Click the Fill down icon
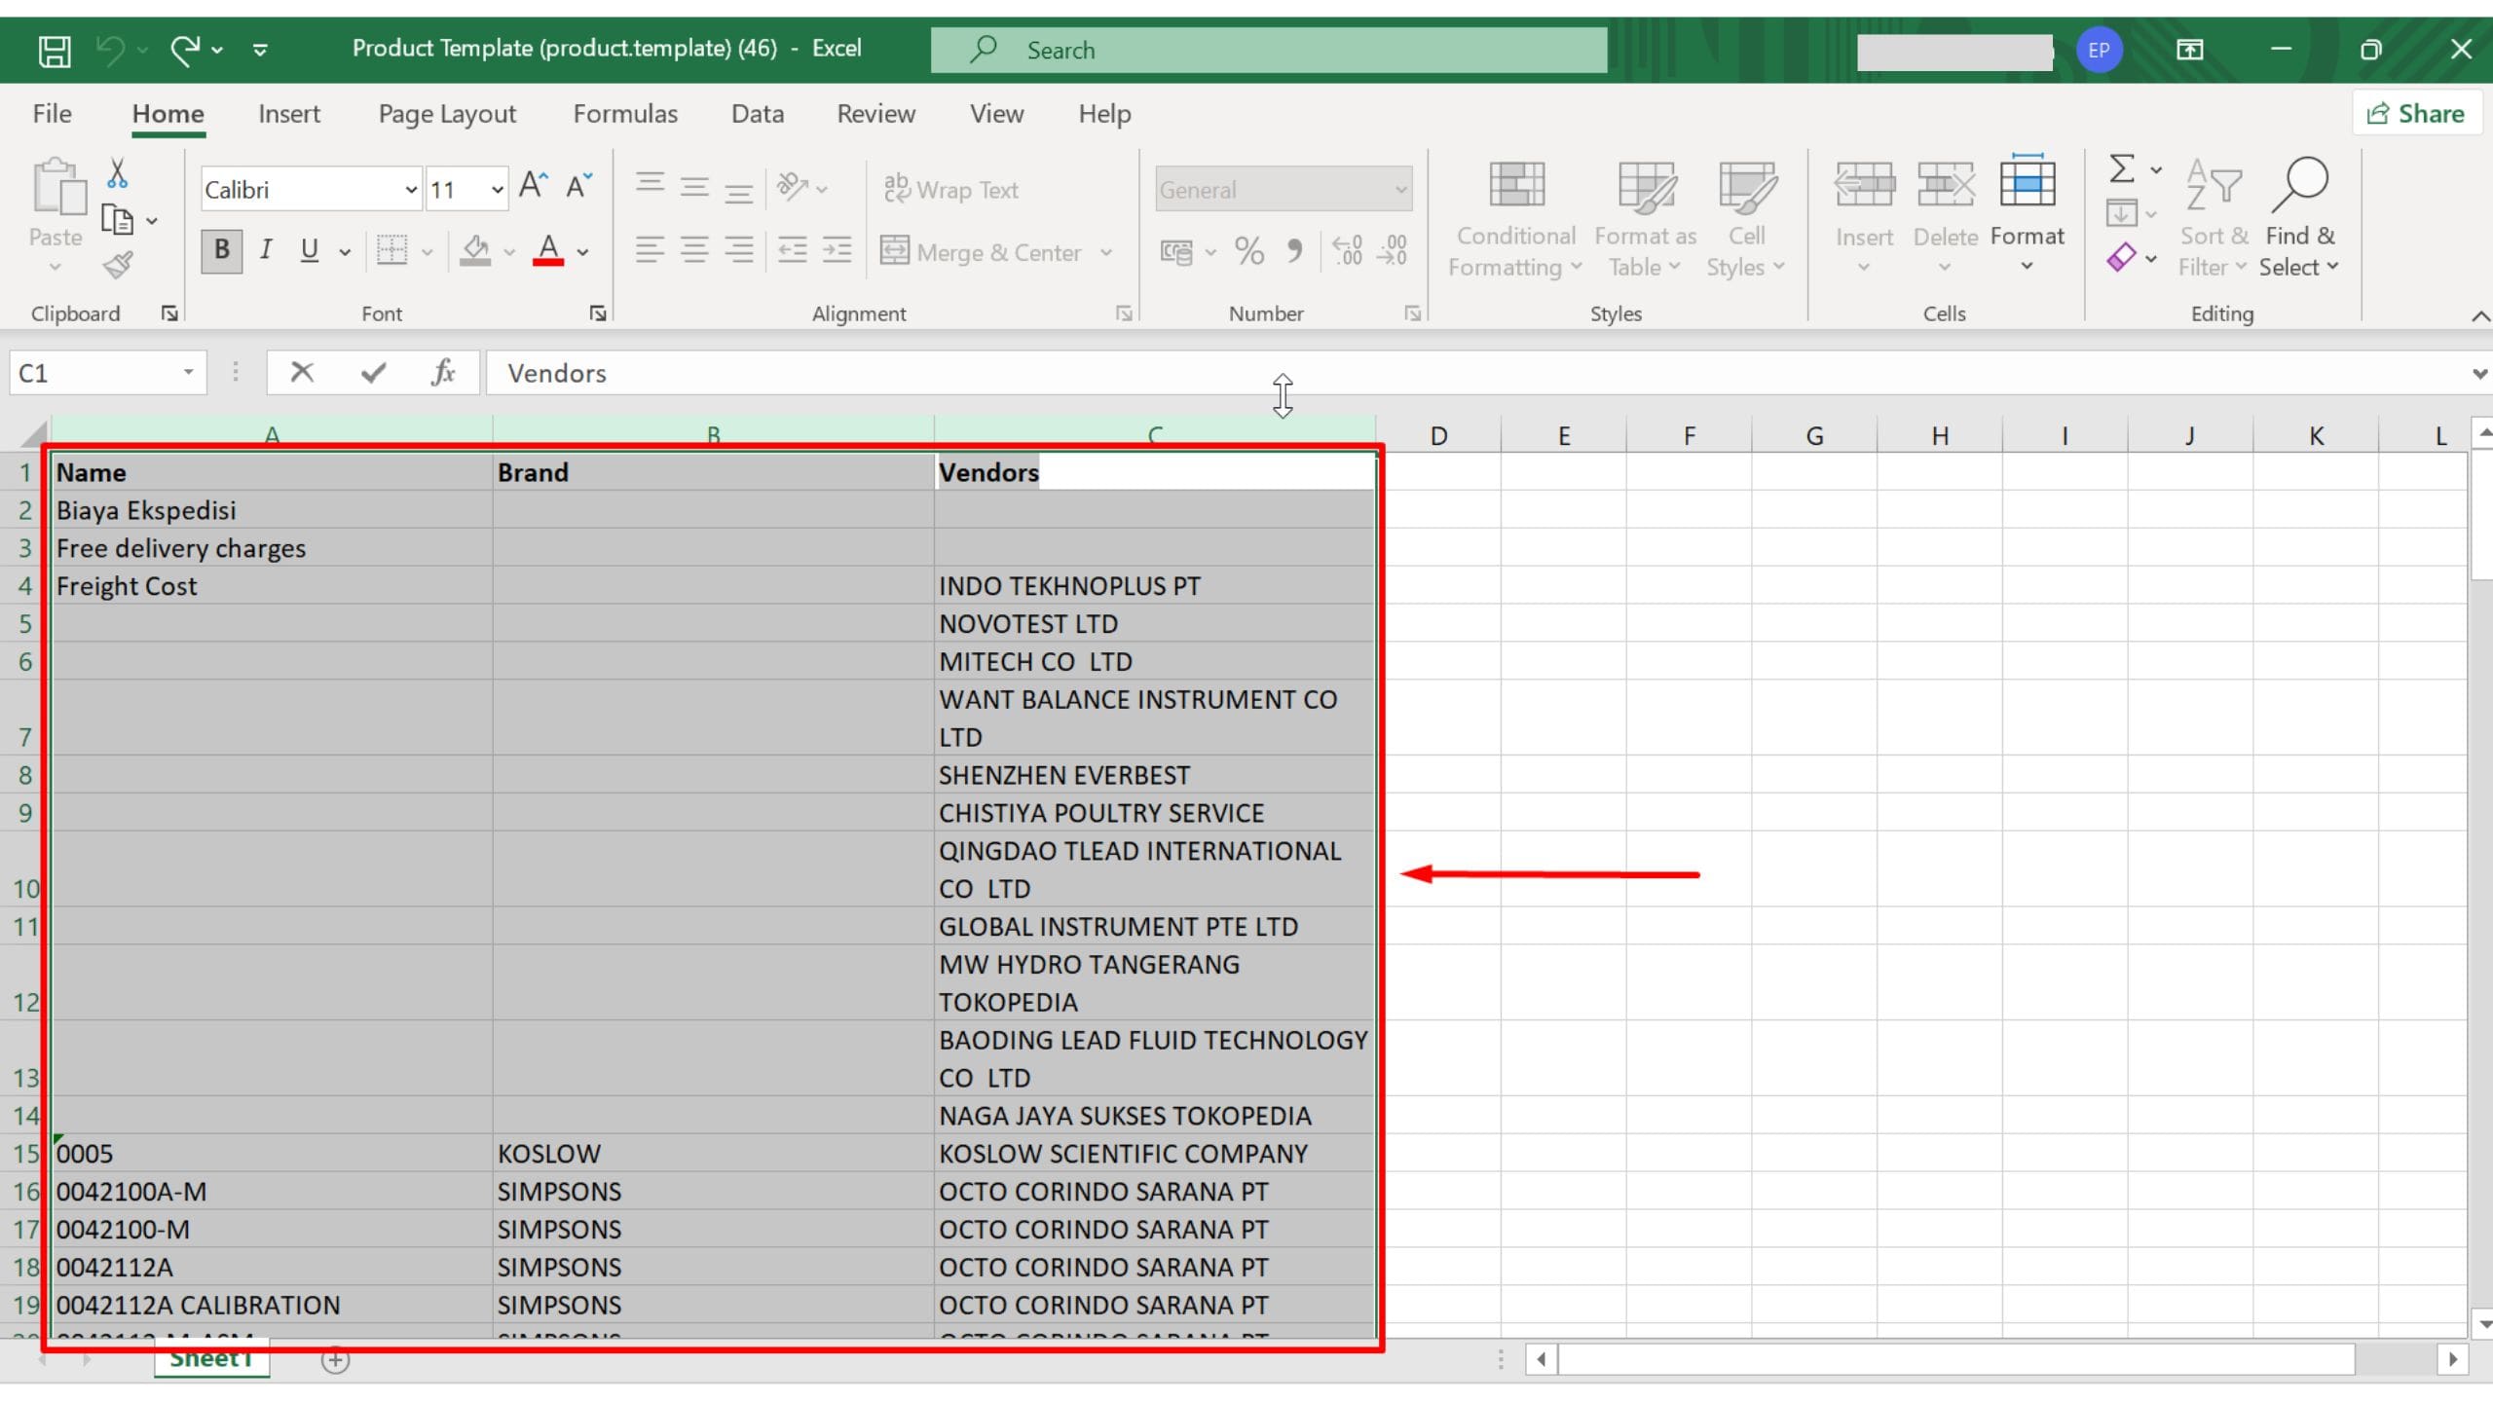The height and width of the screenshot is (1402, 2493). click(x=2121, y=213)
